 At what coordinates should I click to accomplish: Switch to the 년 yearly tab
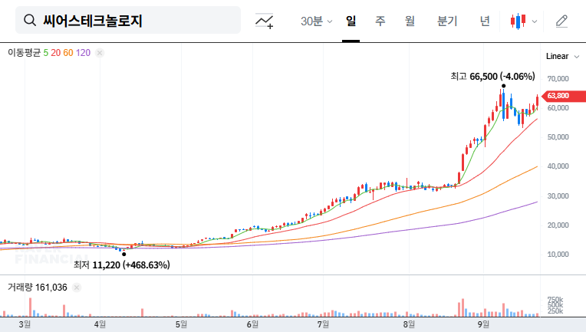[x=485, y=21]
